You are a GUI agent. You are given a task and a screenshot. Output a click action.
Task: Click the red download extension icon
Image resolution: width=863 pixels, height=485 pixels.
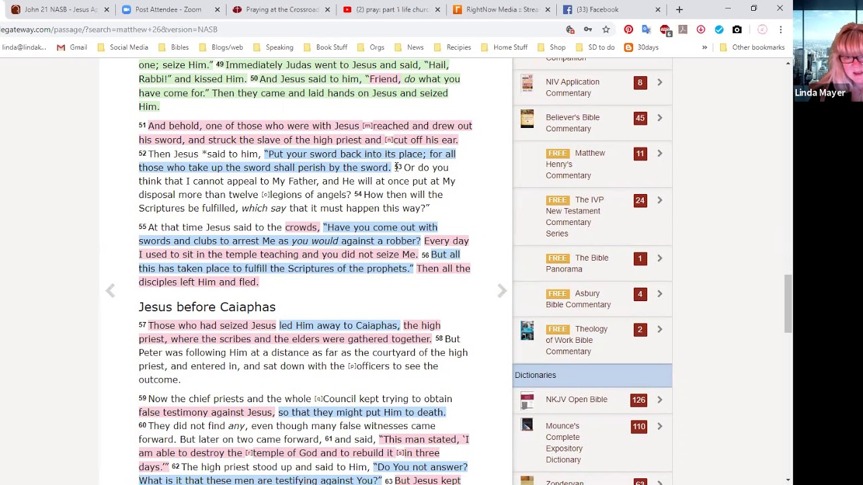point(701,30)
